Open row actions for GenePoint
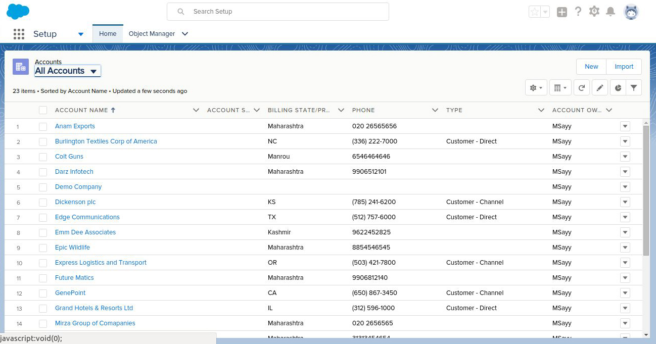This screenshot has height=344, width=656. click(625, 293)
